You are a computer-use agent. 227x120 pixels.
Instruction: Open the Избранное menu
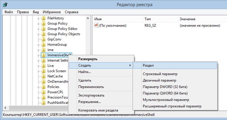[52, 12]
